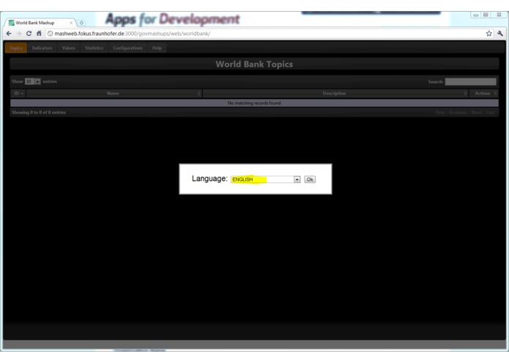Select the World Bank Mashup tab
Image resolution: width=509 pixels, height=362 pixels.
40,23
